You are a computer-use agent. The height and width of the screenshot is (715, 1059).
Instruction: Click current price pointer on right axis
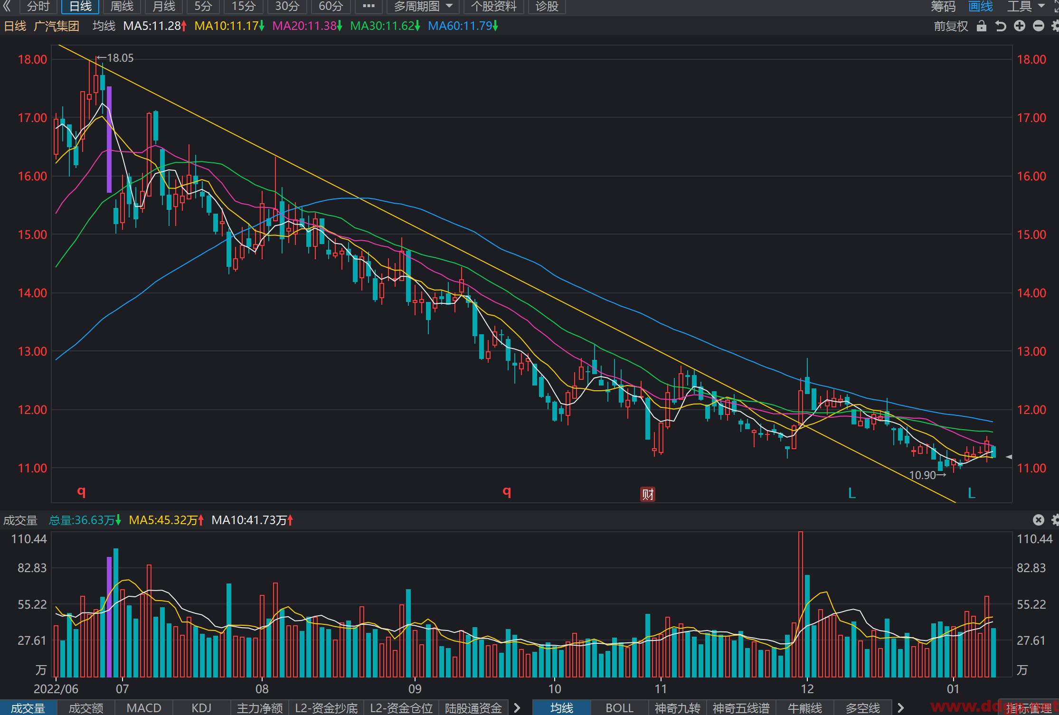click(1009, 457)
